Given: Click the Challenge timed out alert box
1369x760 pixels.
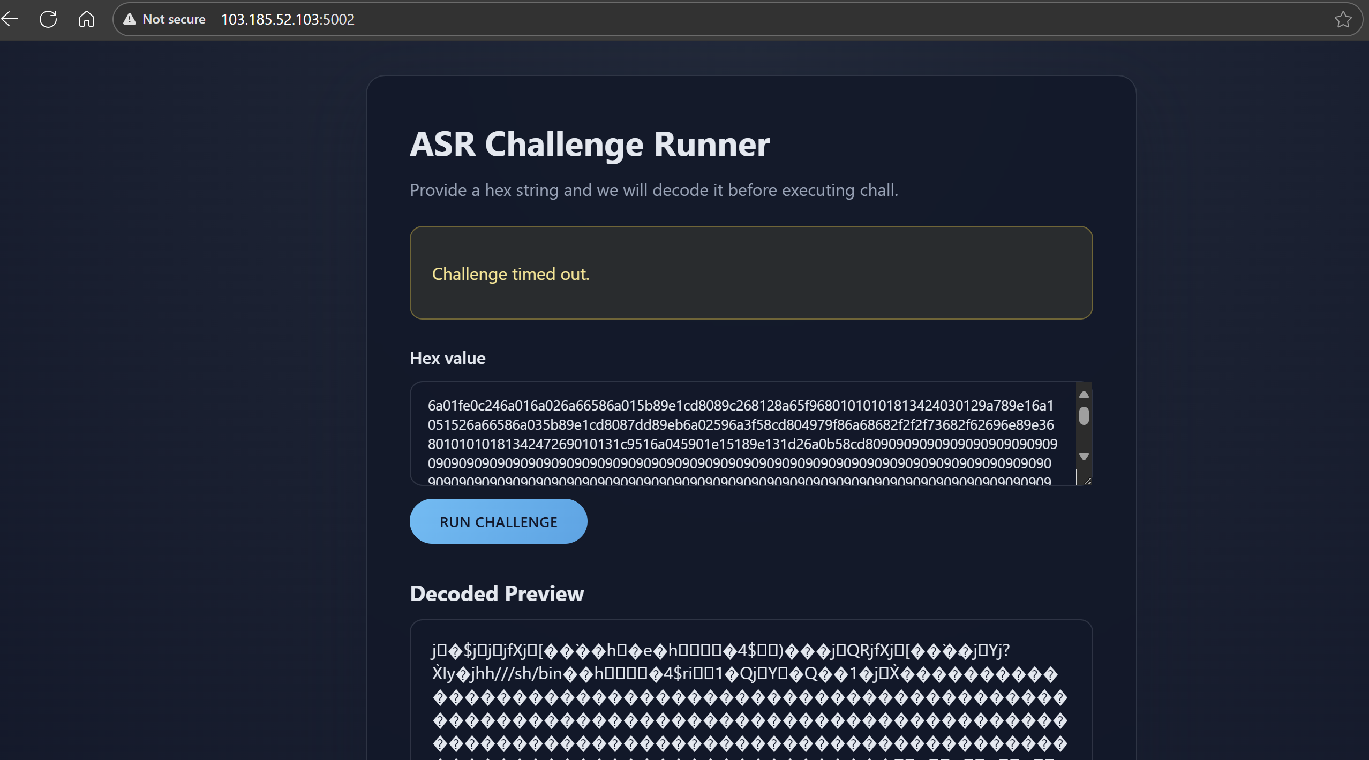Looking at the screenshot, I should [751, 273].
